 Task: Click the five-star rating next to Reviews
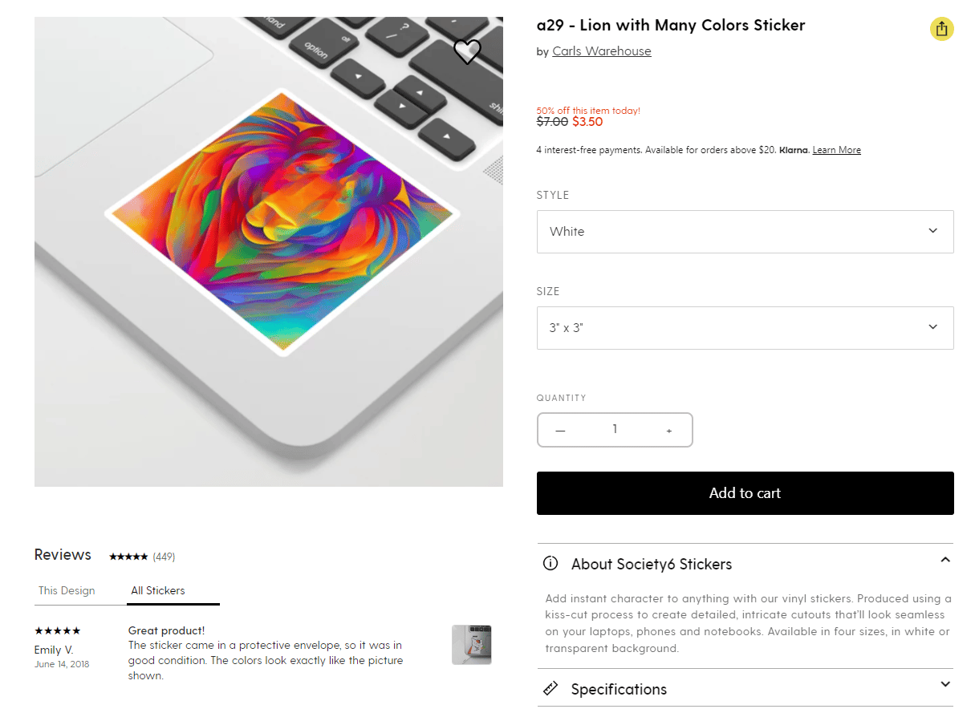(128, 557)
